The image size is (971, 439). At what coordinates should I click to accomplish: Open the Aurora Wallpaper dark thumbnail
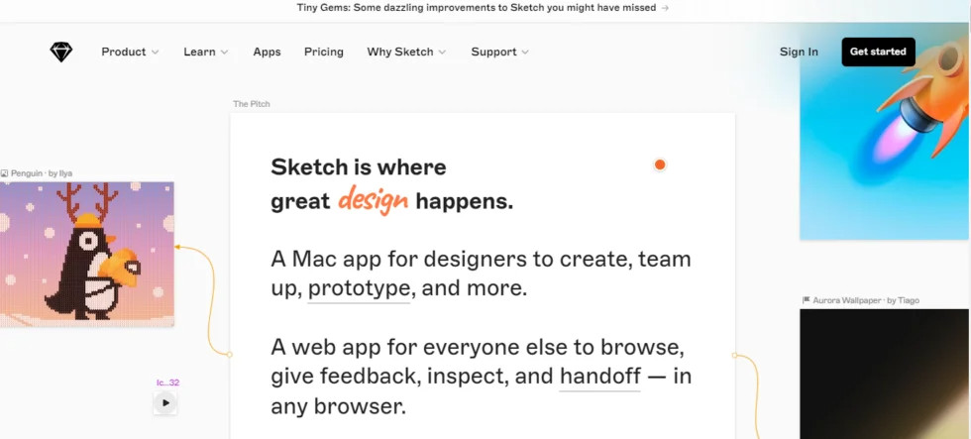click(x=886, y=374)
